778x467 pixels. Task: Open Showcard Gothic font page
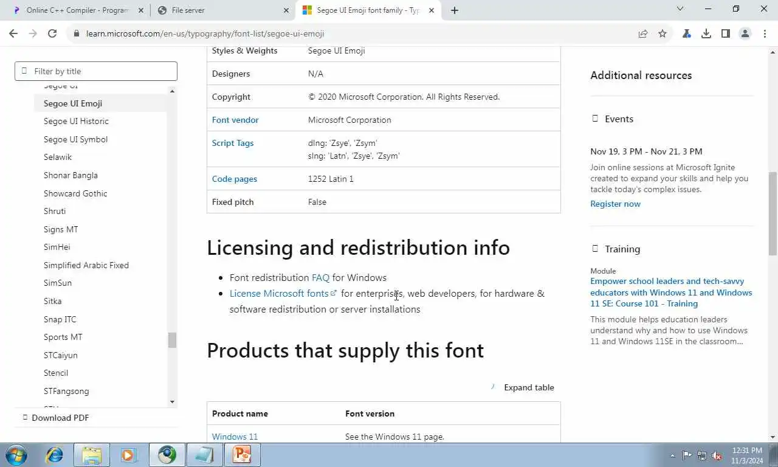tap(75, 193)
